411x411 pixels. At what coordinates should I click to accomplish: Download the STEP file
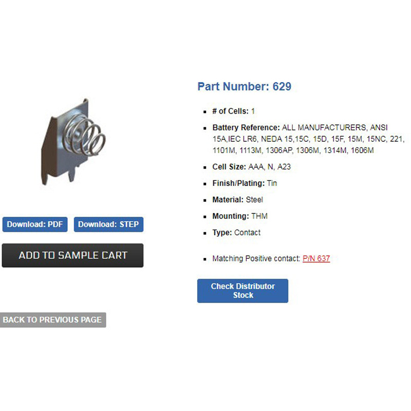[x=108, y=225]
